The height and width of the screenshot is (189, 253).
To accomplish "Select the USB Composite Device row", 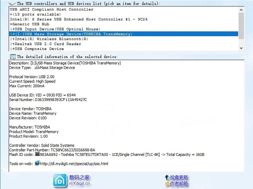I will tap(124, 49).
